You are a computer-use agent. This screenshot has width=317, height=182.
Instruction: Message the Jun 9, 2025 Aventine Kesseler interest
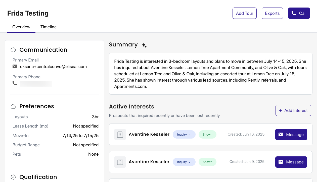coord(291,162)
